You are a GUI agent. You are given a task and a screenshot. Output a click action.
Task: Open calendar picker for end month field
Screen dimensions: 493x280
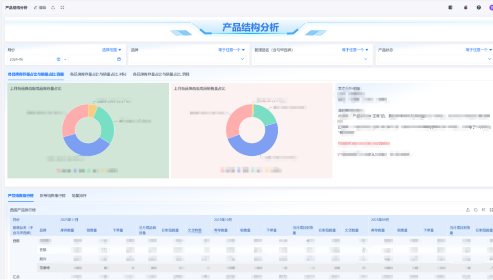pyautogui.click(x=119, y=59)
